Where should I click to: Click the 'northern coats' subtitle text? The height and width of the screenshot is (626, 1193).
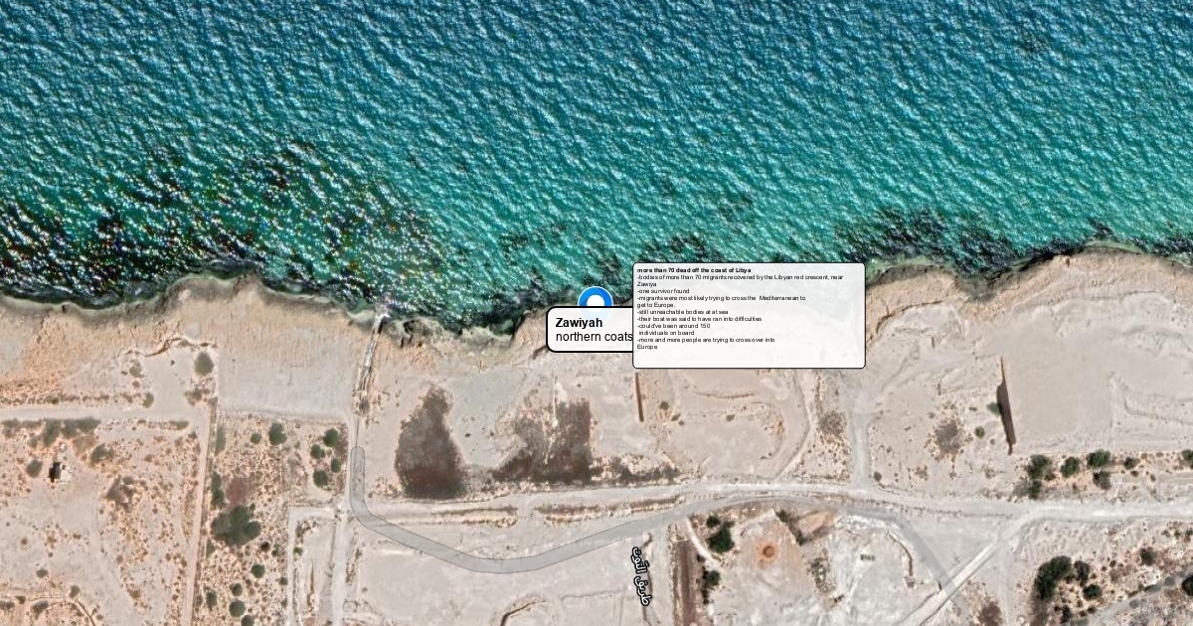pyautogui.click(x=594, y=337)
